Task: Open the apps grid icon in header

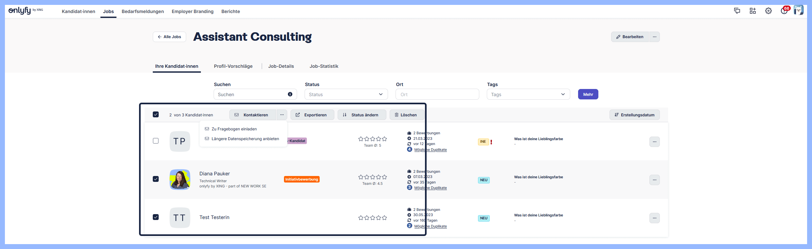Action: click(752, 11)
